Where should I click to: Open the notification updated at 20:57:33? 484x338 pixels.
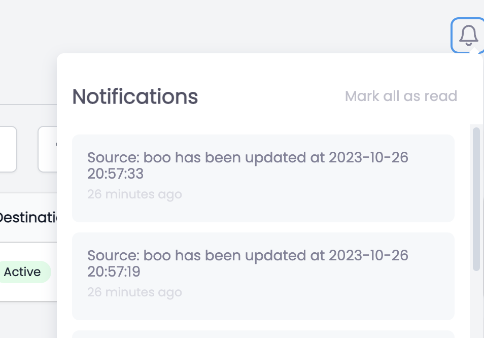click(x=263, y=178)
